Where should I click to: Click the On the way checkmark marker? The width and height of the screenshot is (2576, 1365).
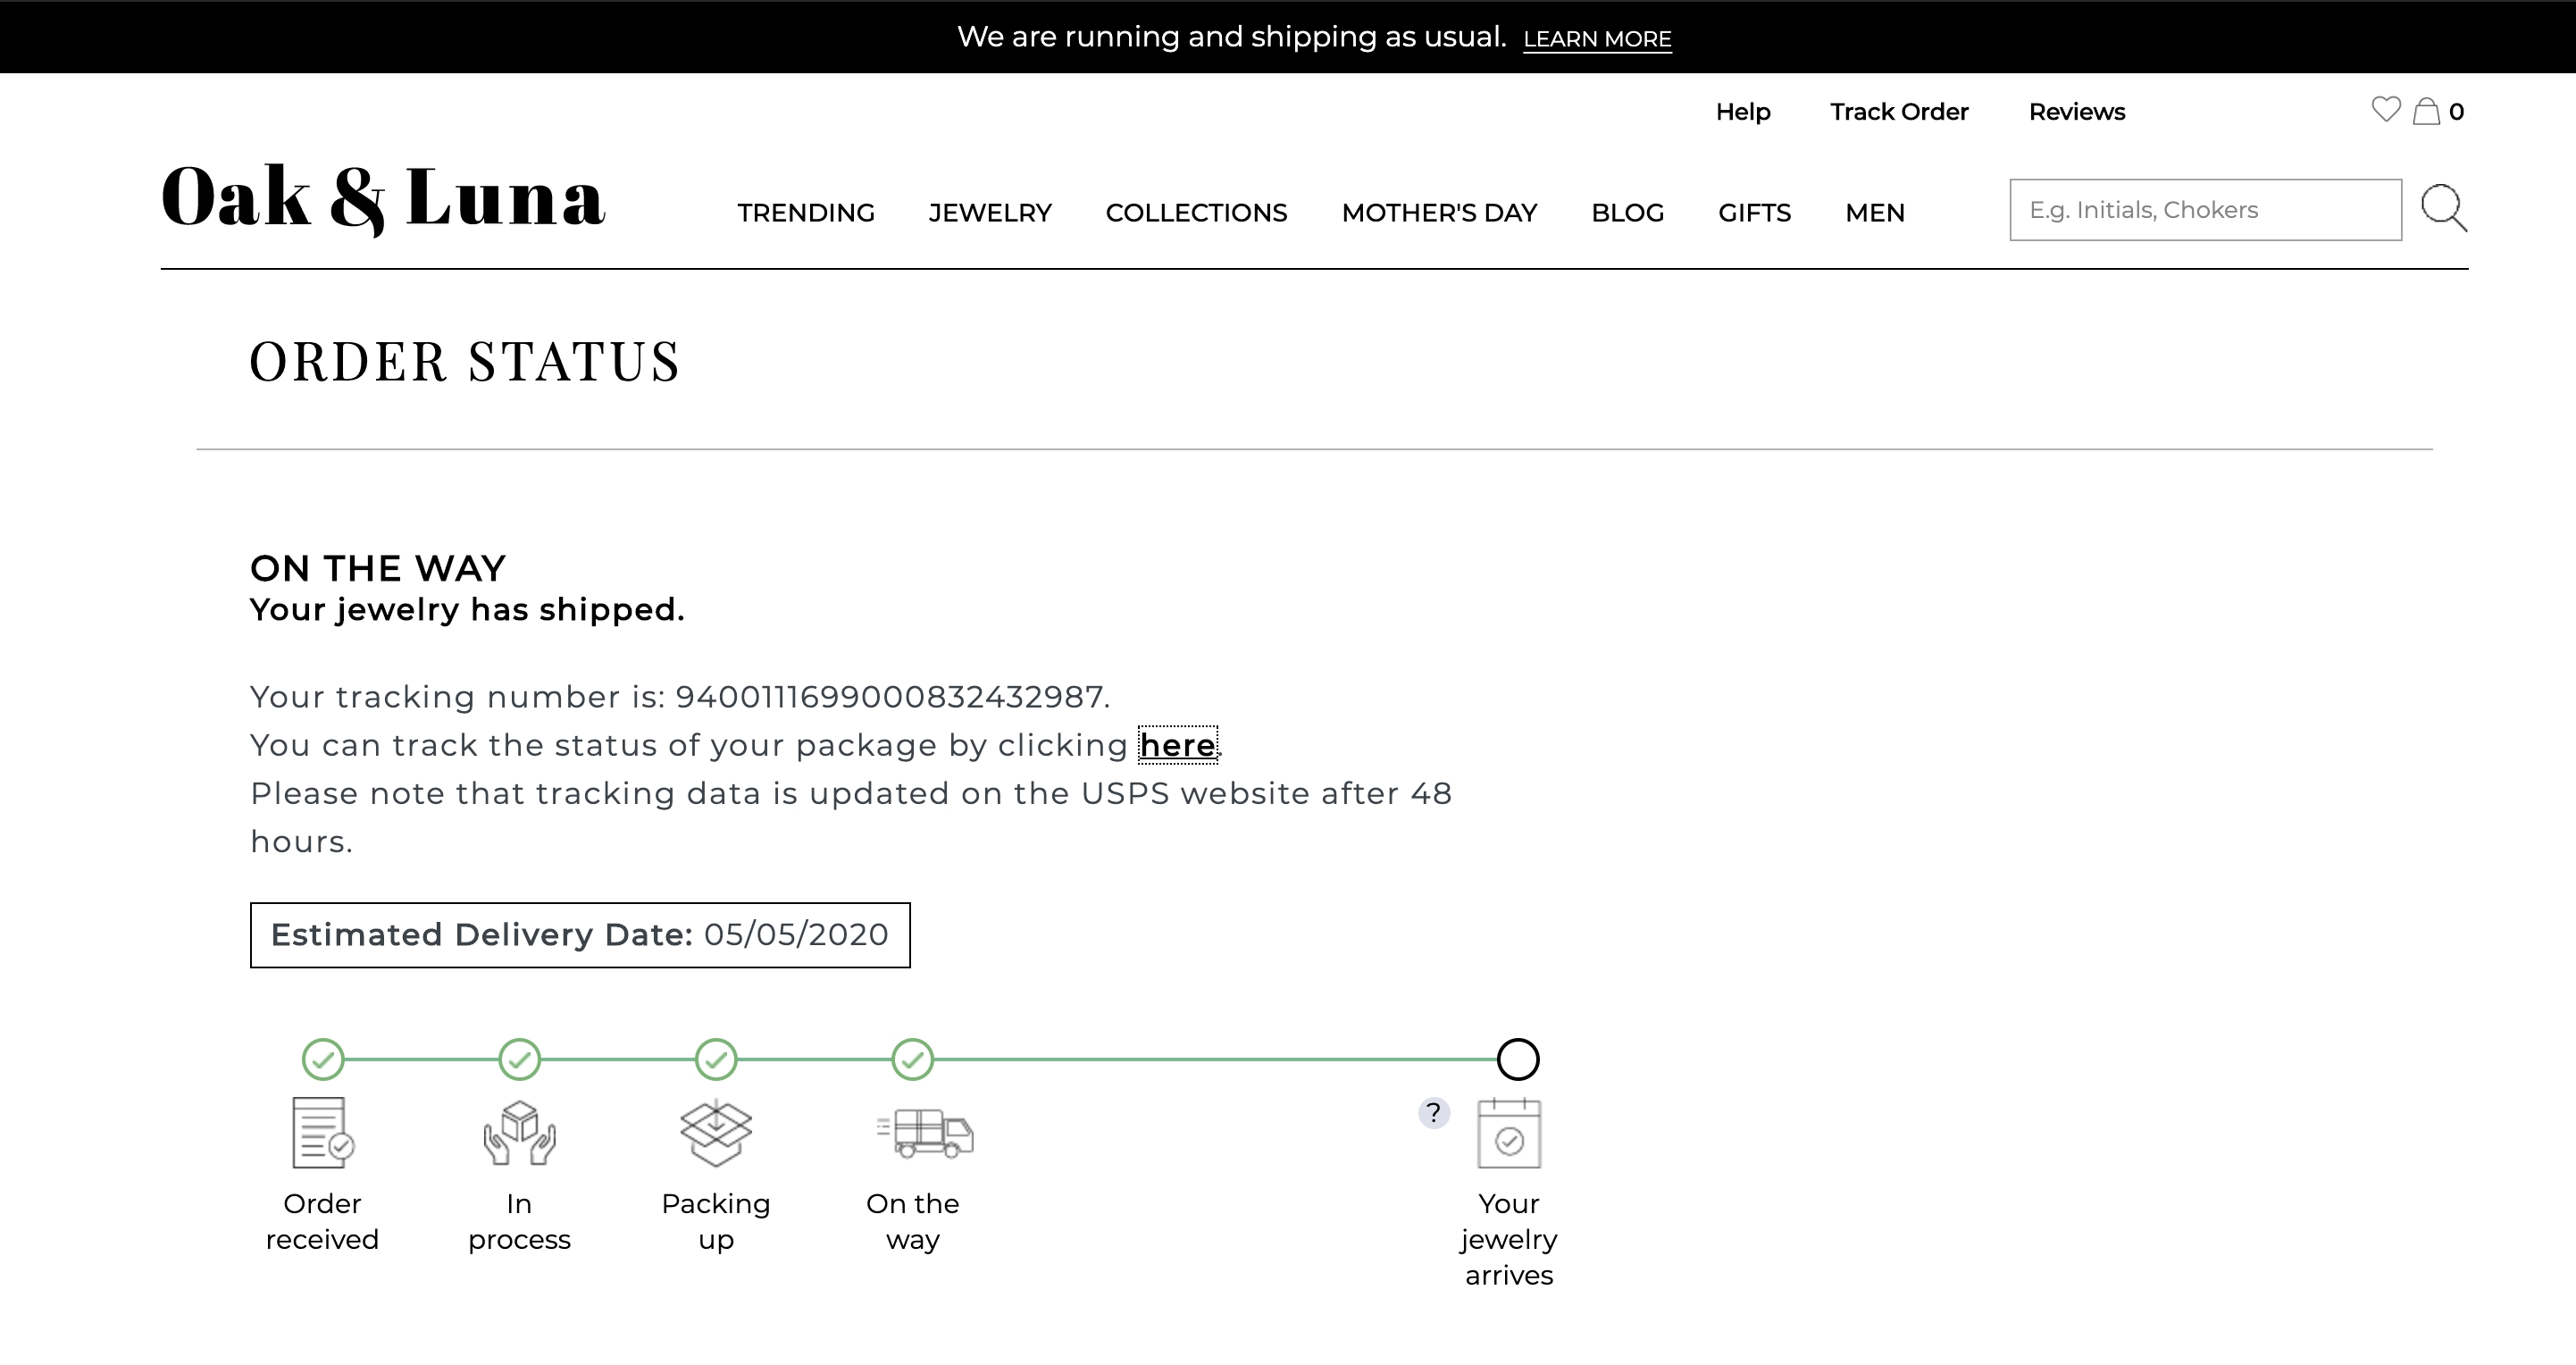click(x=912, y=1059)
